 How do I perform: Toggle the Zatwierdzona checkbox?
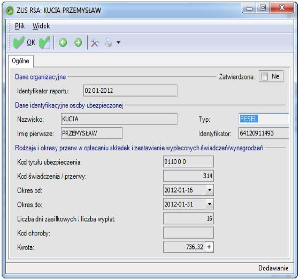point(265,77)
